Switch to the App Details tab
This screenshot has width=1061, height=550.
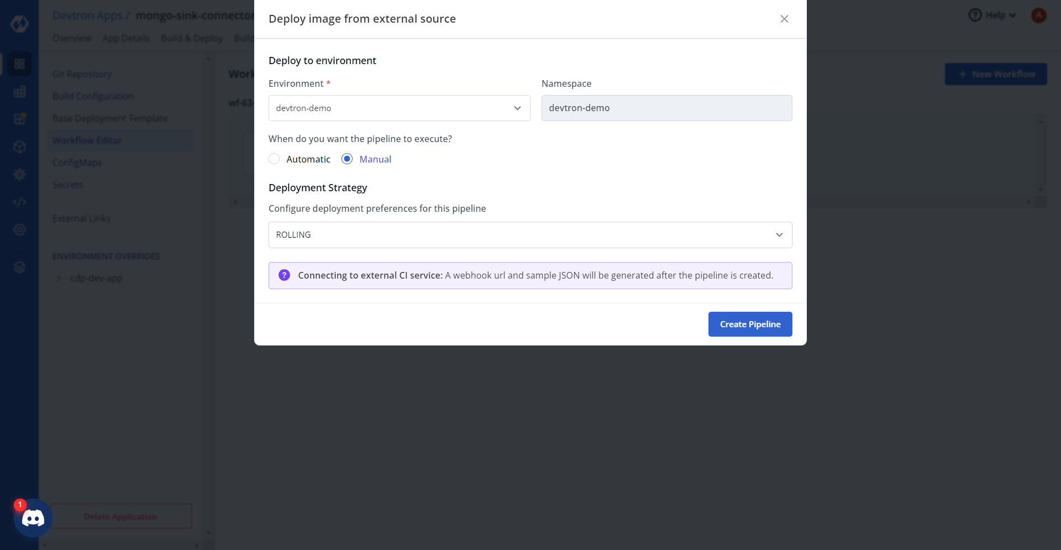[x=126, y=38]
